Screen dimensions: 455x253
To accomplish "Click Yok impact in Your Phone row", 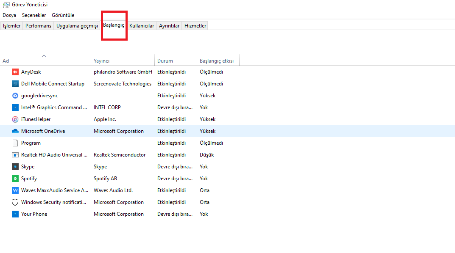I will tap(204, 214).
